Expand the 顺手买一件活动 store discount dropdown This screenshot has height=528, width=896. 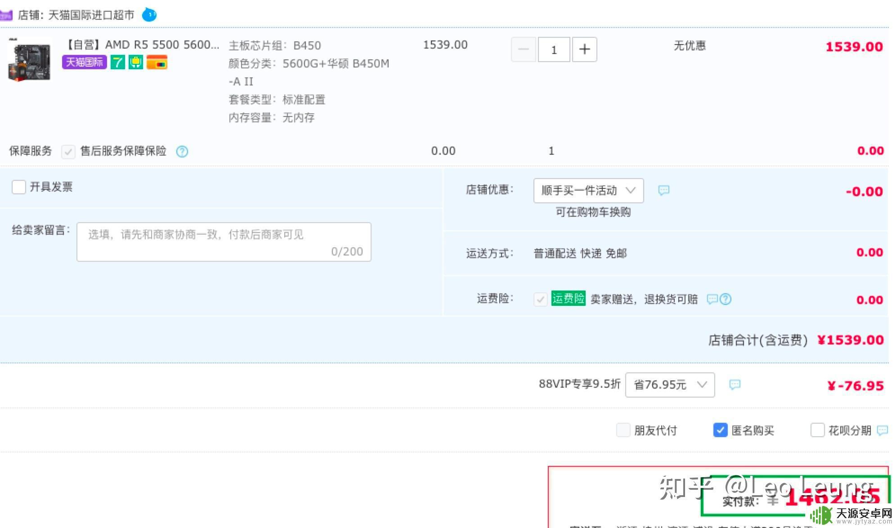(588, 191)
